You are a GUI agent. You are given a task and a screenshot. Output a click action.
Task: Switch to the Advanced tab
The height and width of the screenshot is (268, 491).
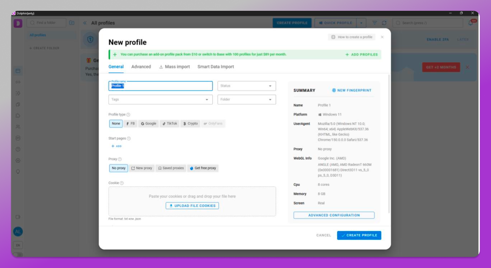(141, 67)
